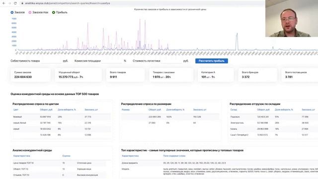Select the 'бежевый' color row
Image resolution: width=318 pixels, height=179 pixels.
tap(62, 117)
